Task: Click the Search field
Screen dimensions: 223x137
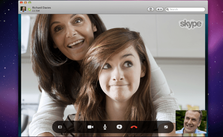Action: 185,9
